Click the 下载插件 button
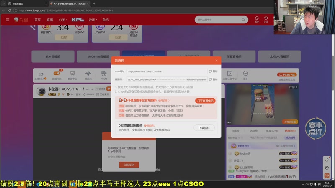 204,128
